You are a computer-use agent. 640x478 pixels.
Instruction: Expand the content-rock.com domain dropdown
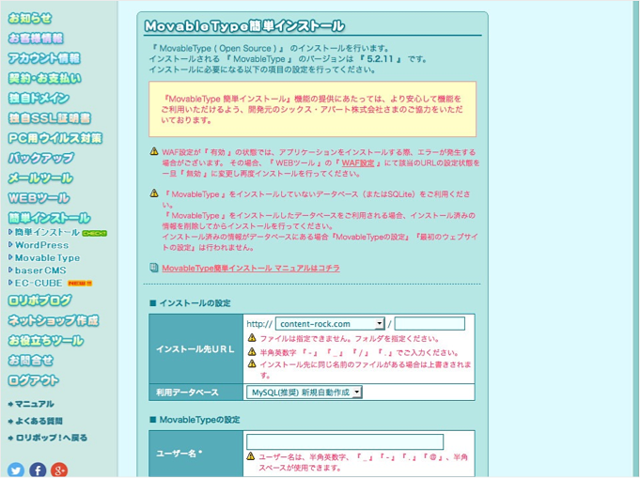click(x=330, y=324)
